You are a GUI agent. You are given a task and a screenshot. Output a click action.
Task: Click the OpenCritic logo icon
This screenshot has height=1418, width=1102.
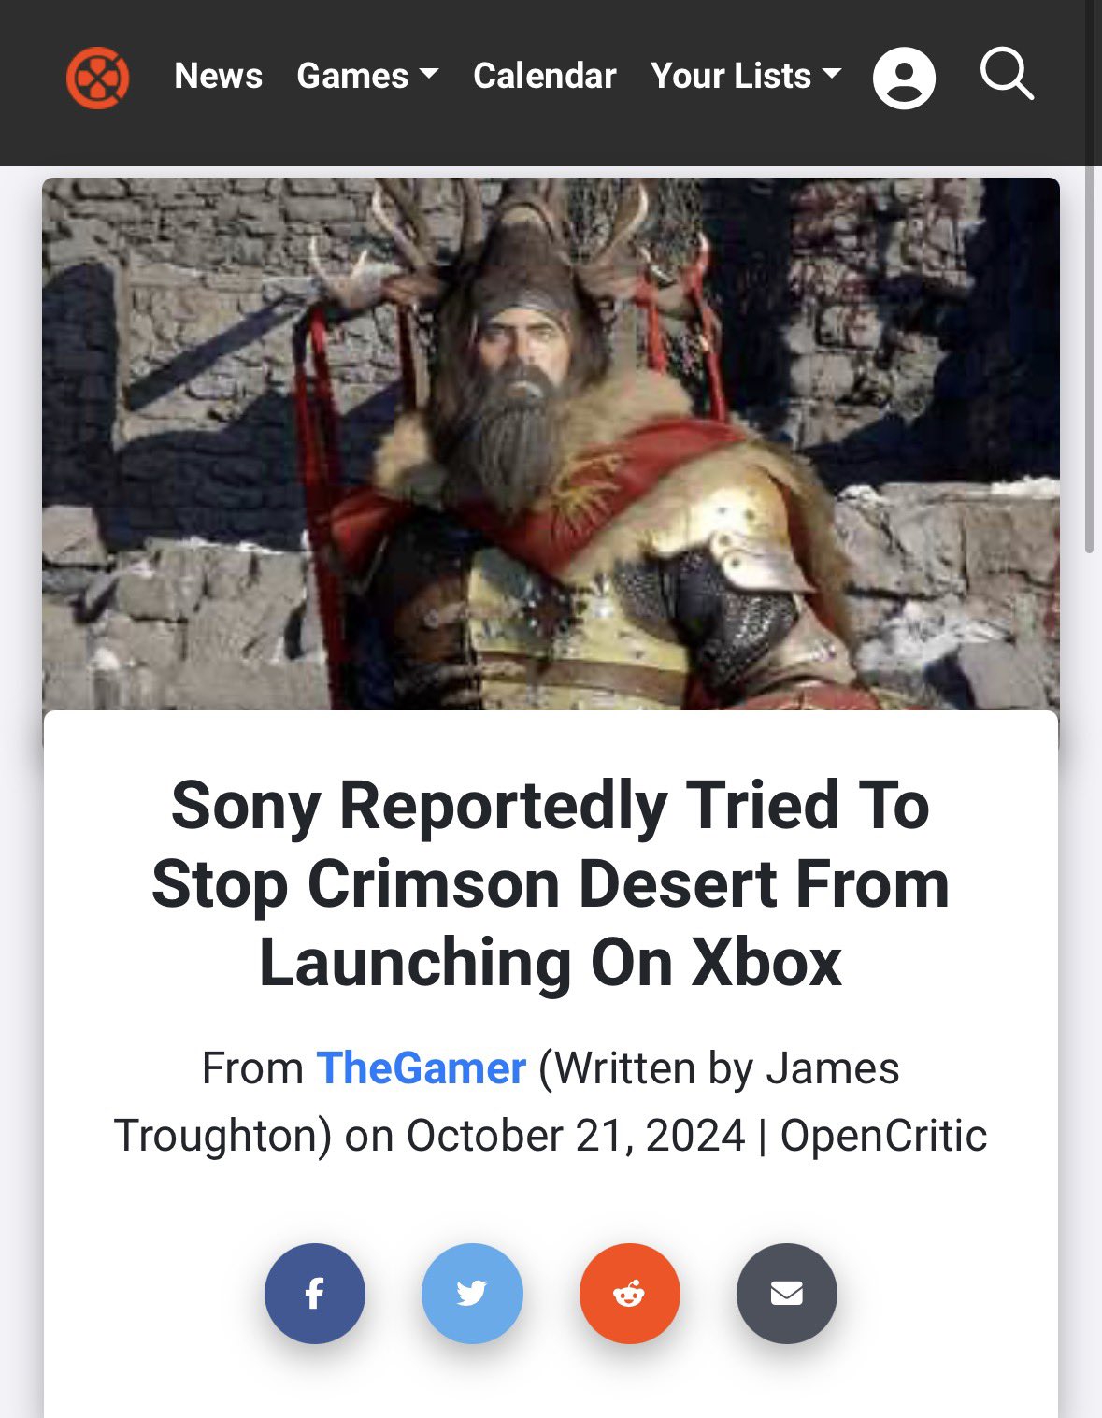click(97, 77)
